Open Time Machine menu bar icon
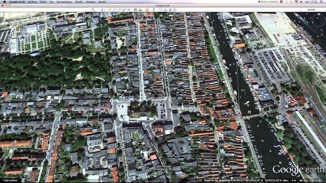 tap(286, 2)
